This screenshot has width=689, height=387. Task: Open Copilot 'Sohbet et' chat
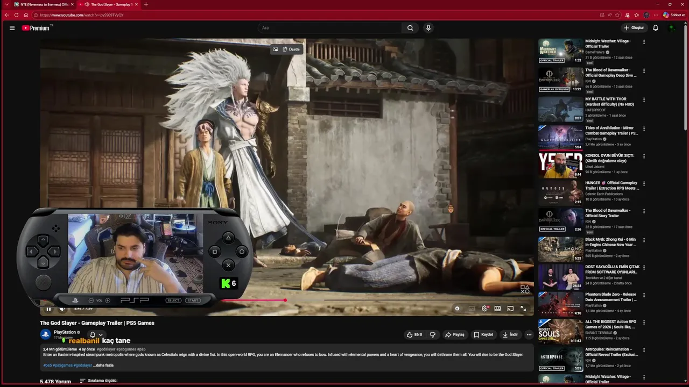673,15
